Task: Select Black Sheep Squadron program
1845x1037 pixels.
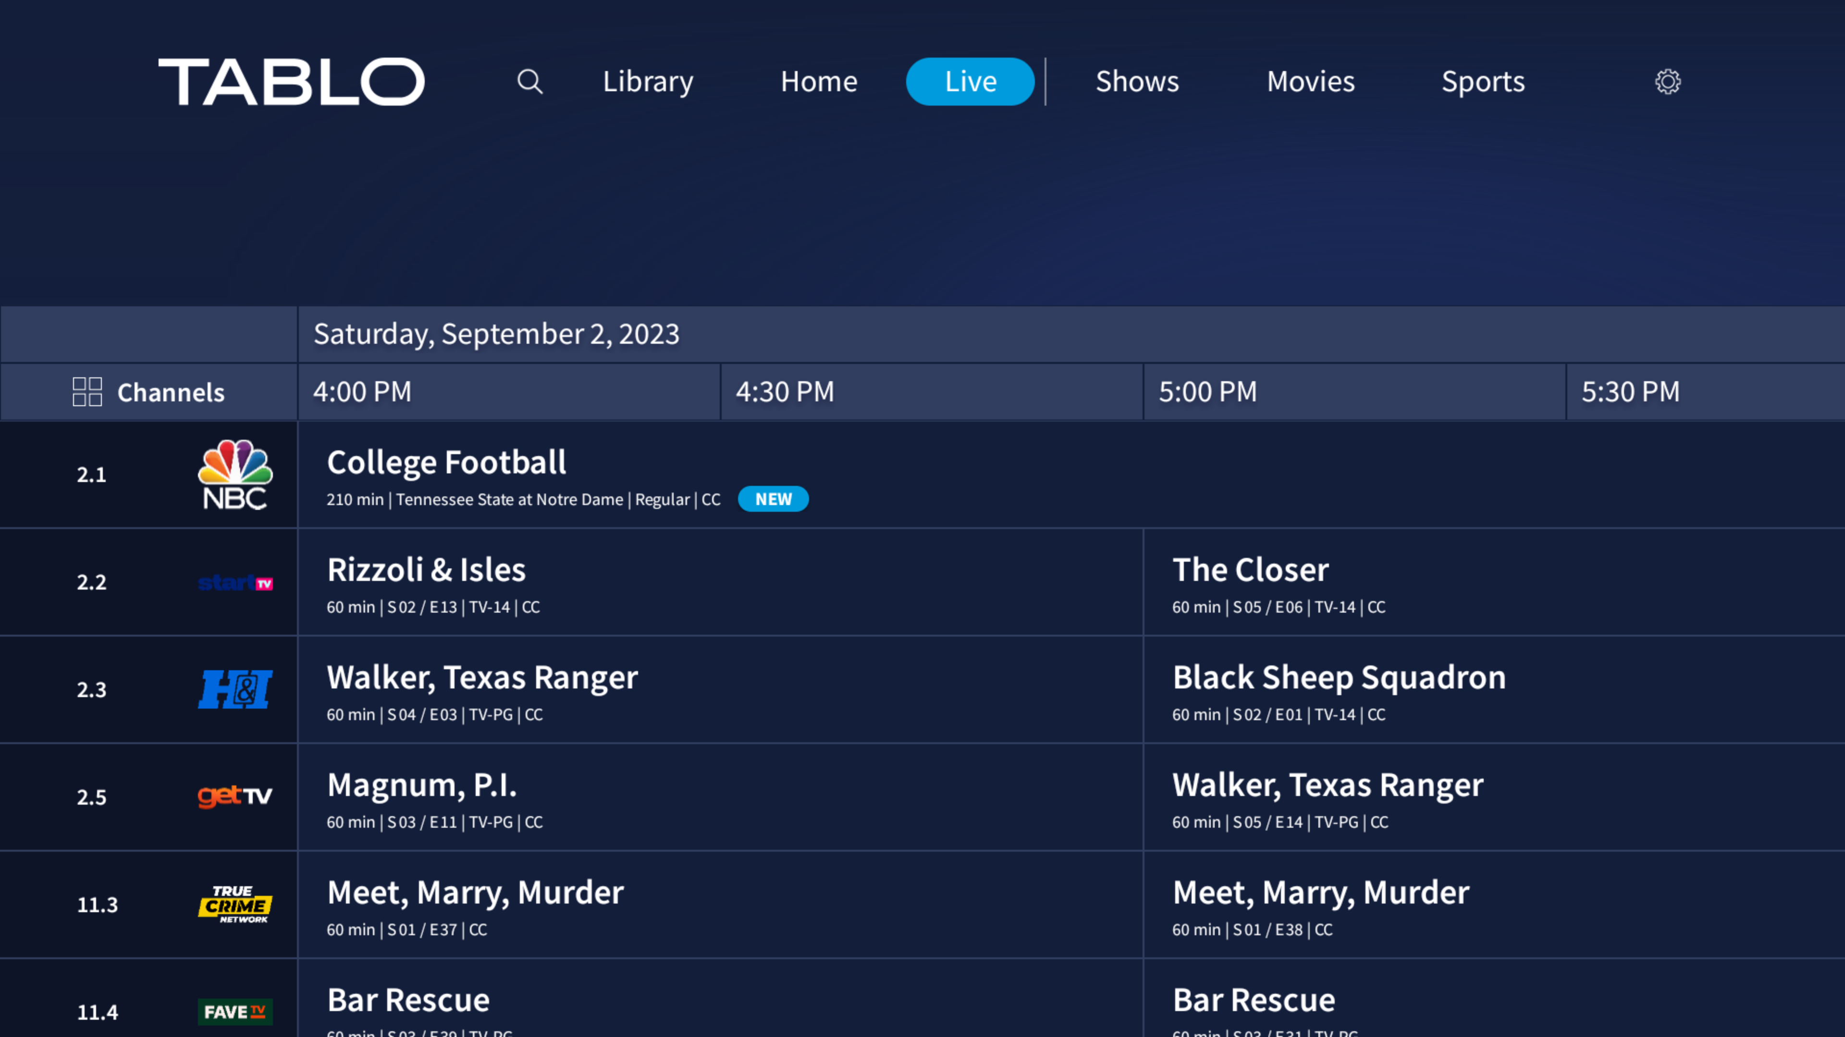Action: (x=1495, y=690)
